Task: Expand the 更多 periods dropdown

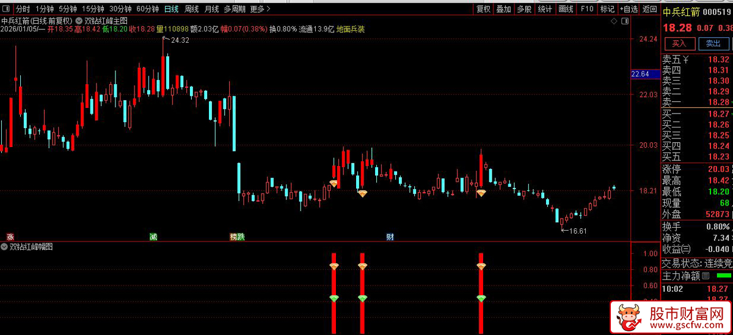Action: tap(260, 9)
